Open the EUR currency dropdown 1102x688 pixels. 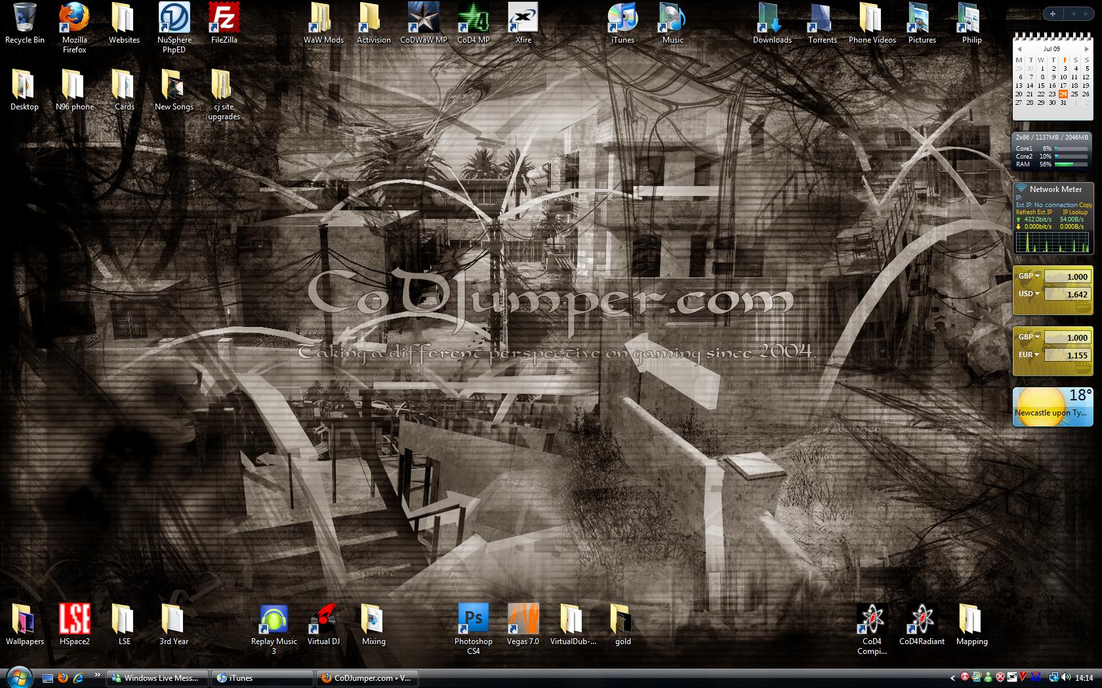pos(1029,354)
